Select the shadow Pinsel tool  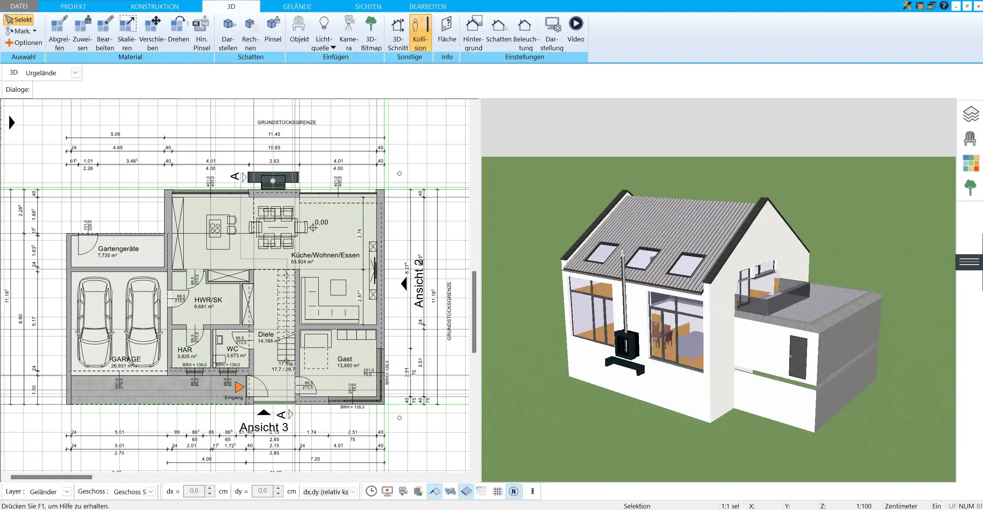click(273, 29)
